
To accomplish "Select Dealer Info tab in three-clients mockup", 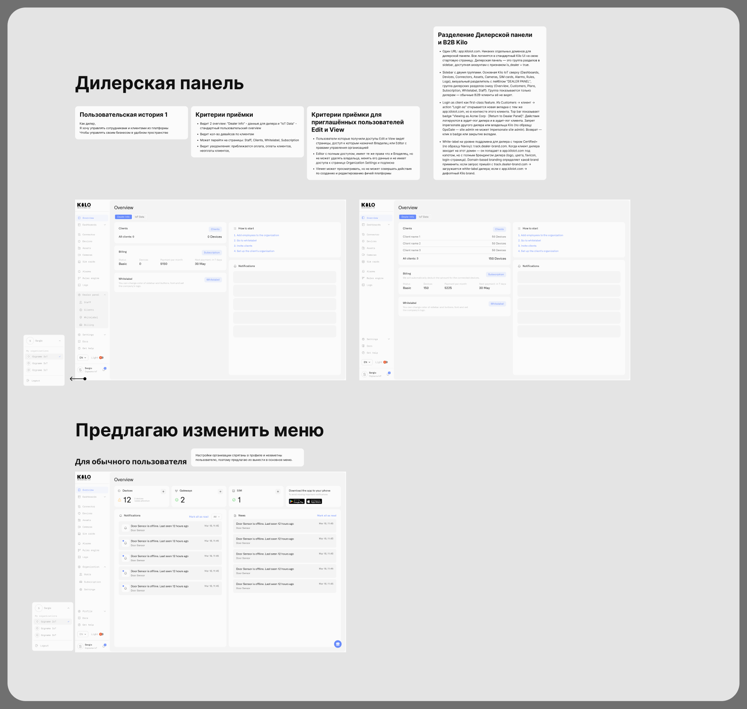I will click(408, 217).
